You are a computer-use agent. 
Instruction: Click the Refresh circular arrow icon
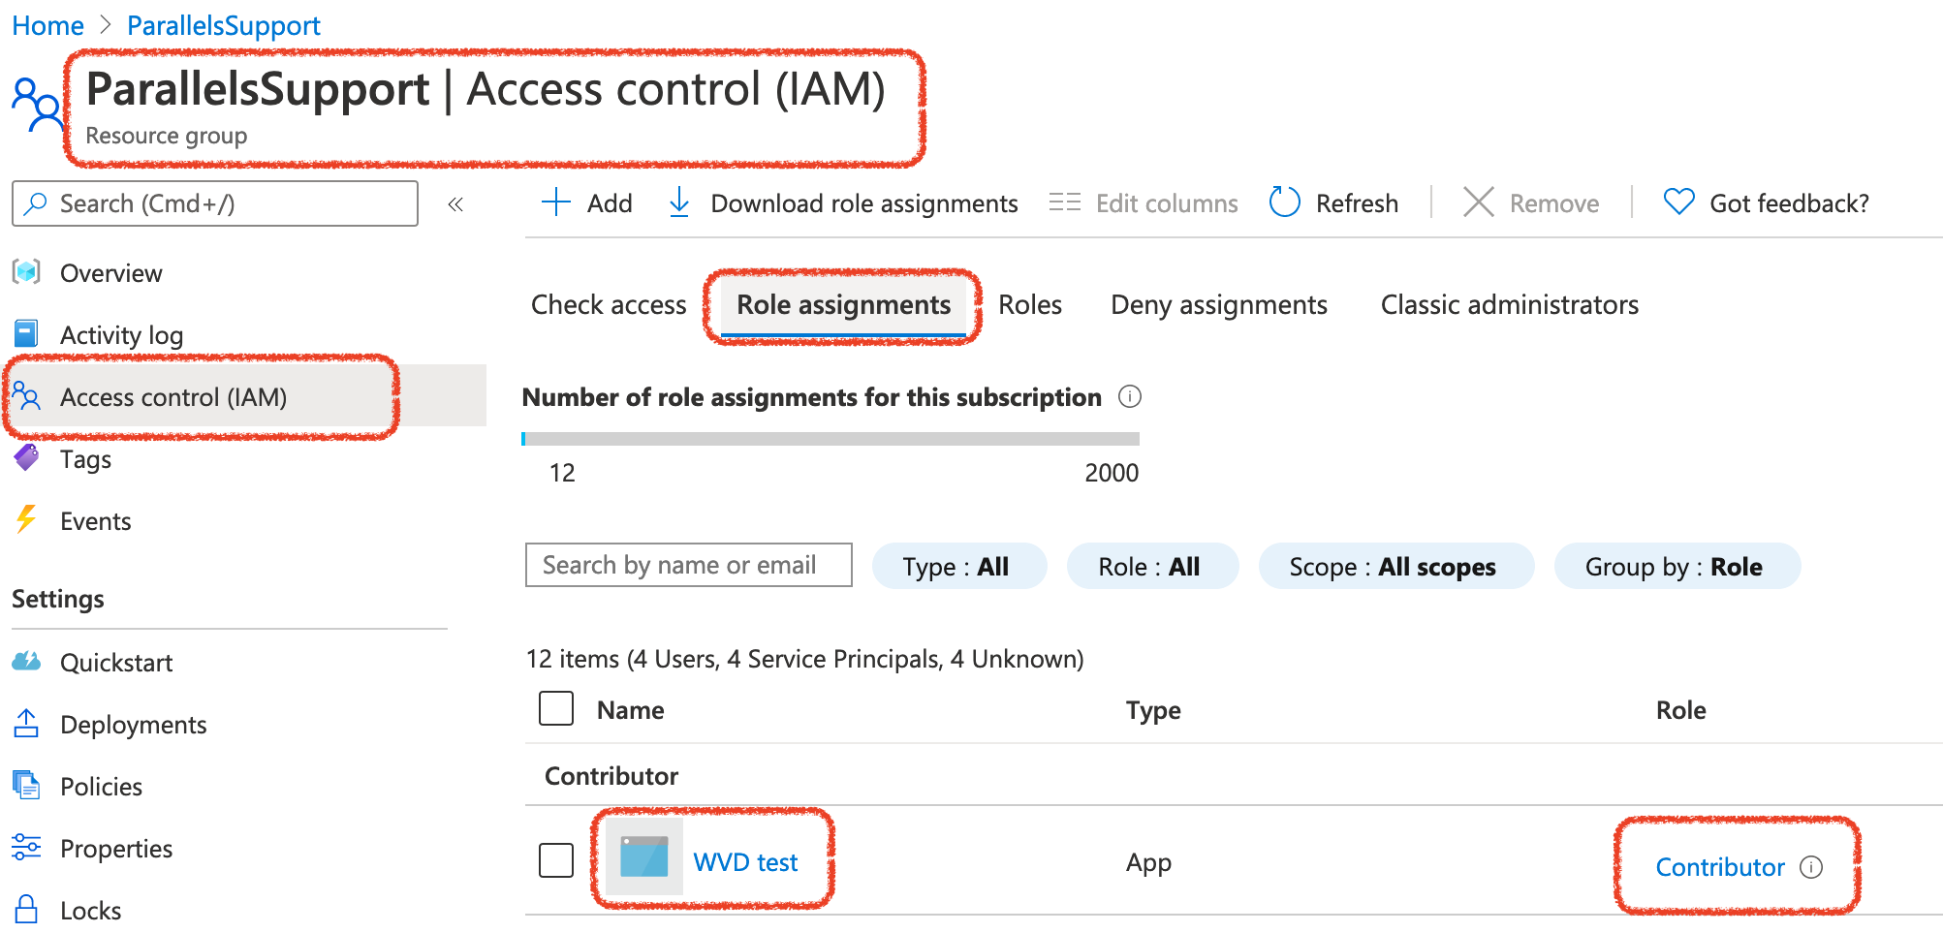[x=1284, y=202]
